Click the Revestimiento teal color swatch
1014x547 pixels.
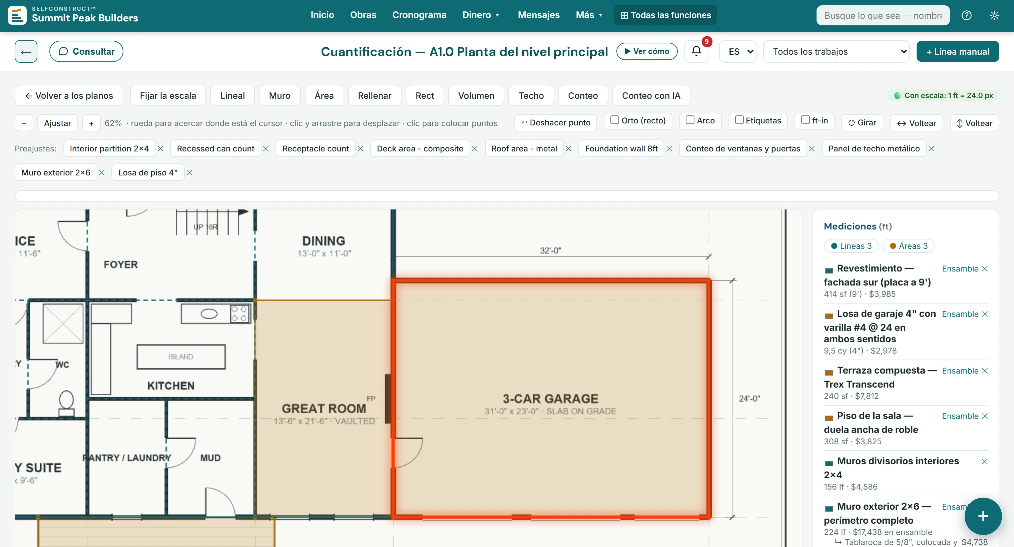(x=829, y=270)
